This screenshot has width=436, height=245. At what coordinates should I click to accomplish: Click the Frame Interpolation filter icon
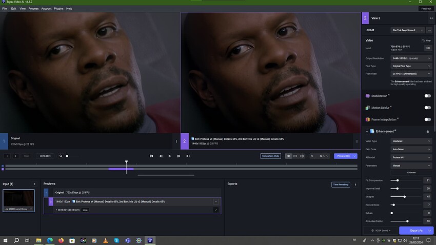pyautogui.click(x=368, y=119)
